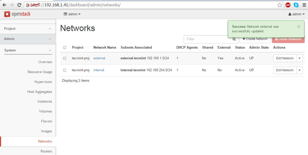This screenshot has height=155, width=308.
Task: Collapse the Admin section in sidebar
Action: [x=28, y=39]
